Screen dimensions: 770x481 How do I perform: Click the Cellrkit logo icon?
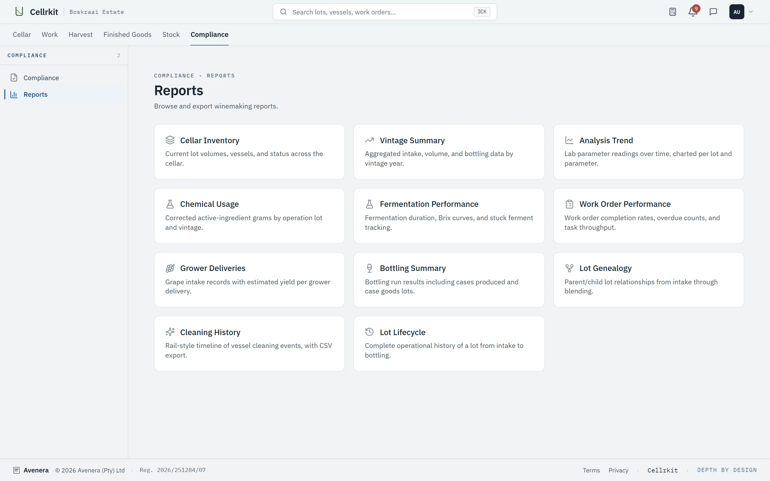(20, 12)
